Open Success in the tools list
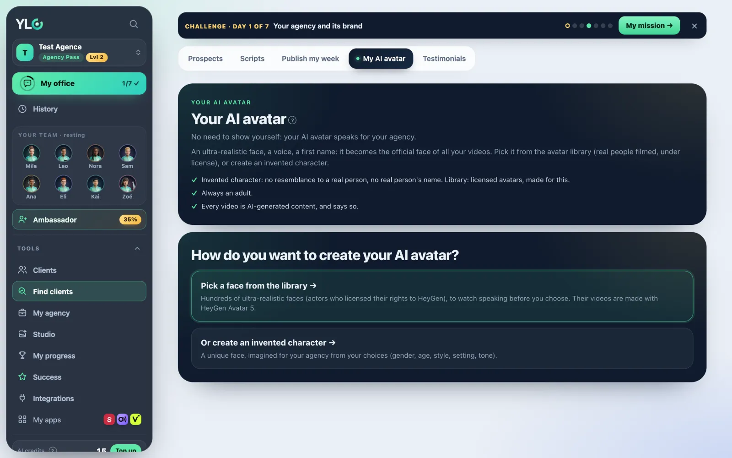 pyautogui.click(x=79, y=377)
